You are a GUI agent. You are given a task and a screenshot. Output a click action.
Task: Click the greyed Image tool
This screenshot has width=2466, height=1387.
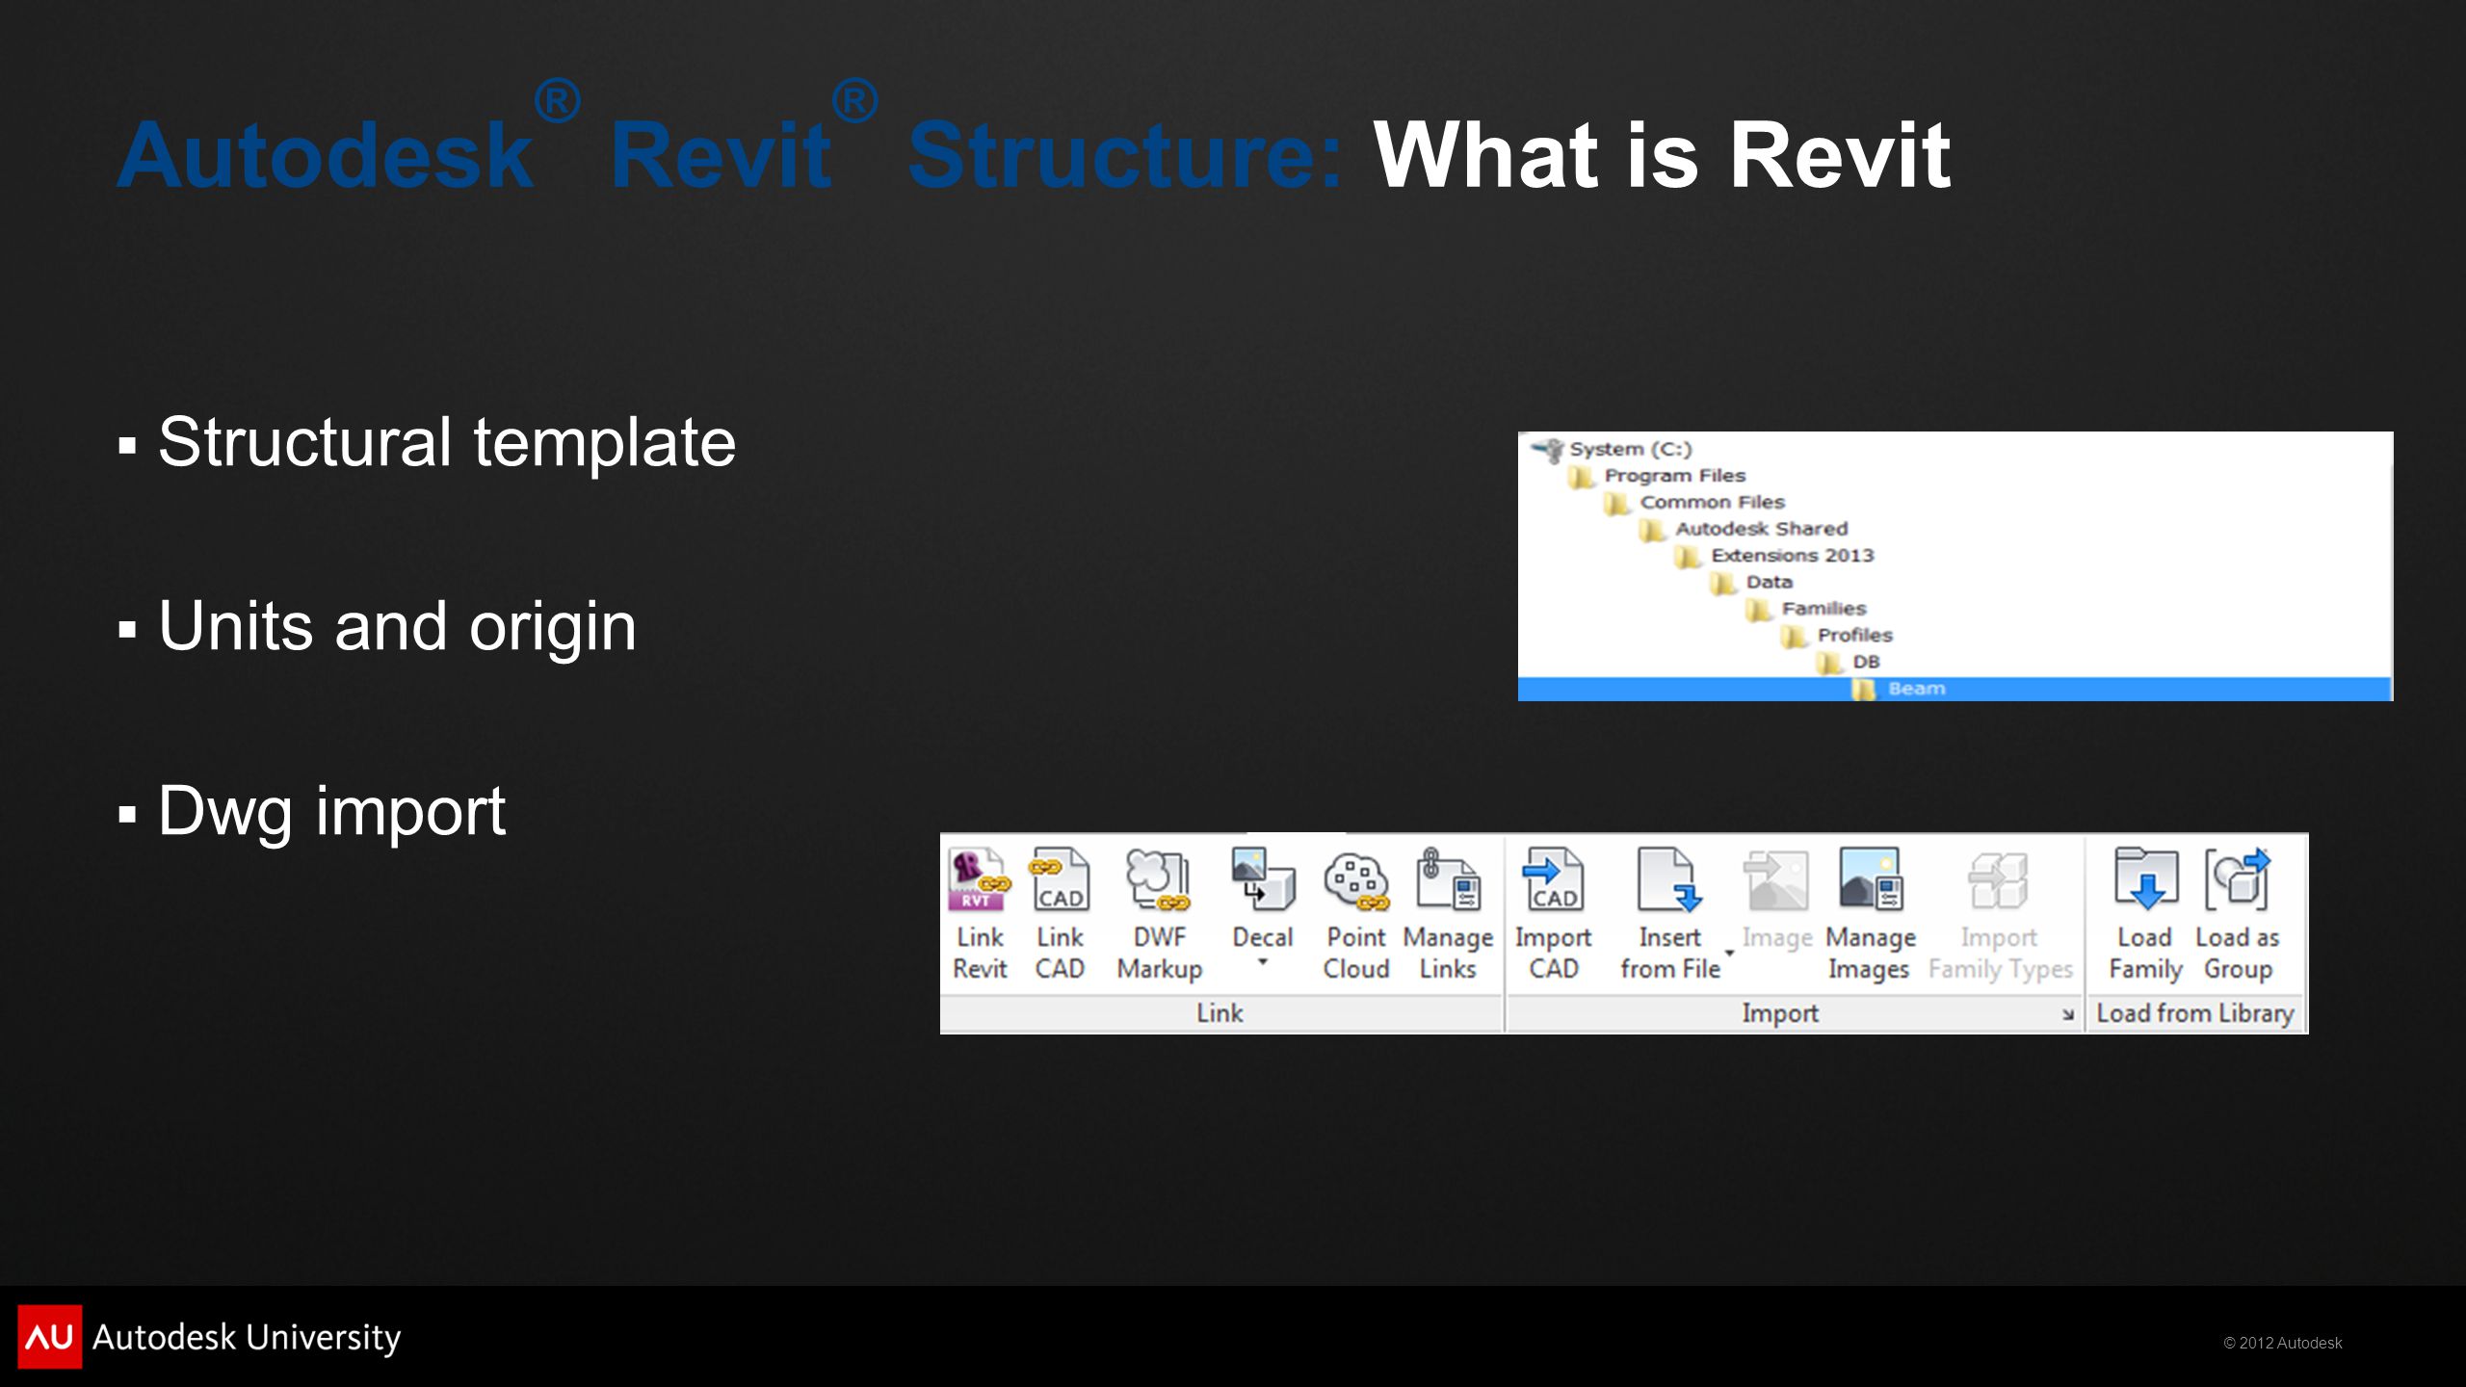[x=1777, y=901]
